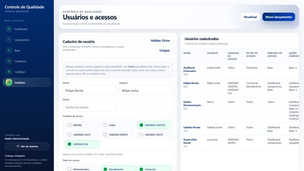Select Isabela Nunes in users table
This screenshot has width=304, height=171.
pyautogui.click(x=192, y=127)
